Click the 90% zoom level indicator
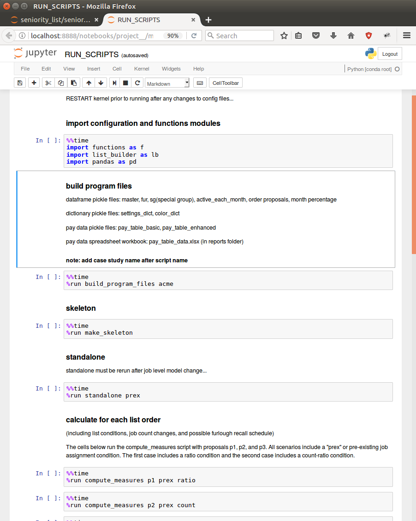Screen dimensions: 416x521 coord(173,36)
